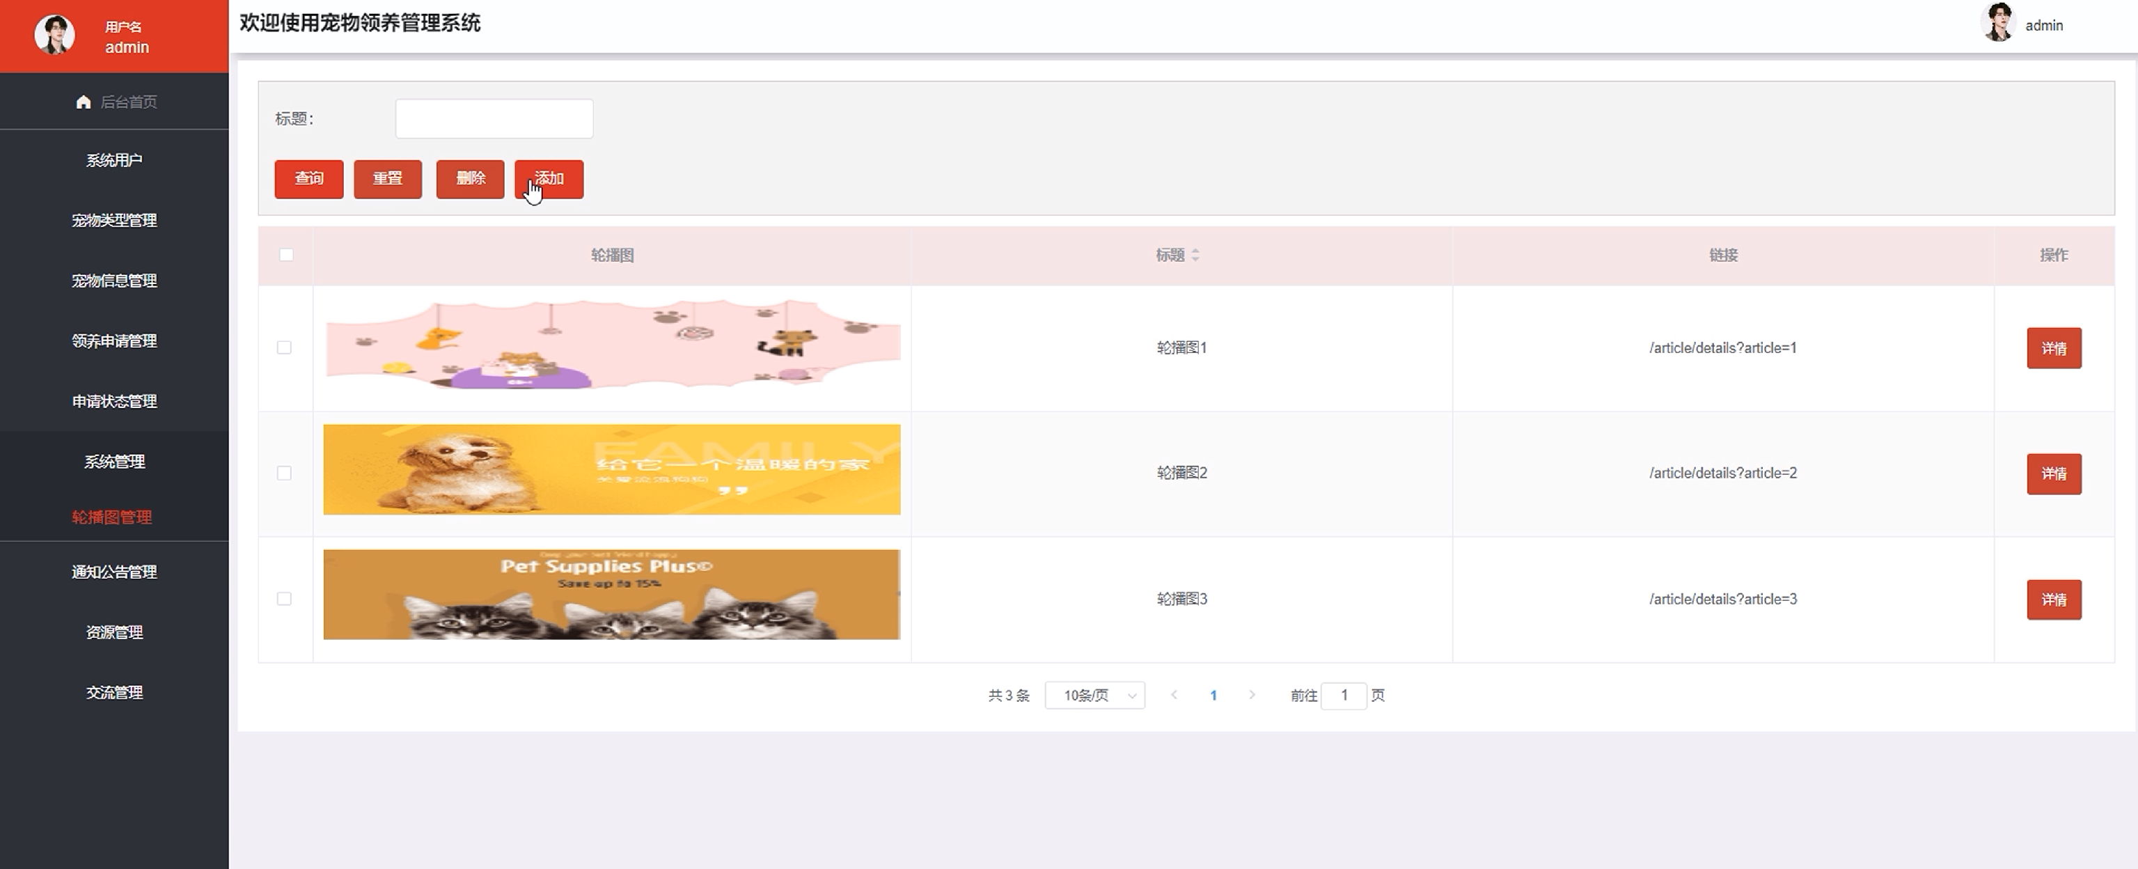Open the top-right admin avatar
Screen dimensions: 2138x869
click(1998, 23)
